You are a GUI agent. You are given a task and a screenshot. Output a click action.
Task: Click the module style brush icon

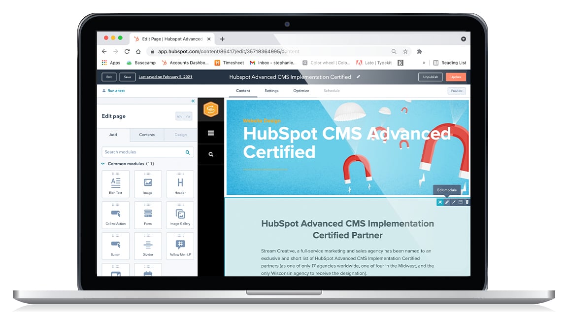point(454,202)
